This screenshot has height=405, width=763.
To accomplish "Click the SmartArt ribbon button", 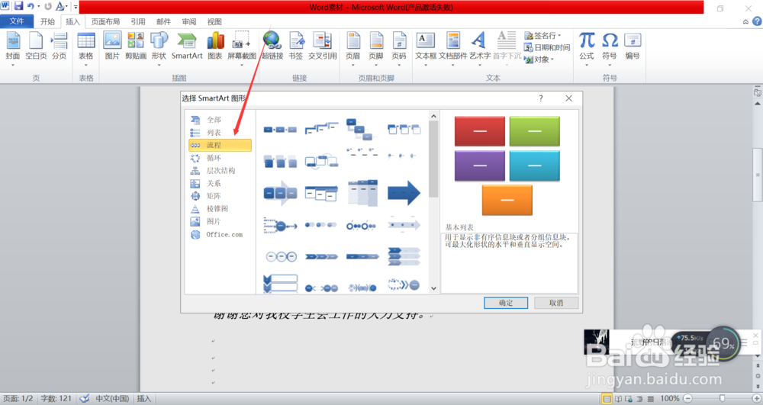I will point(187,47).
